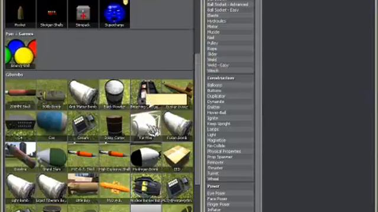The image size is (378, 212).
Task: Select the Fusion Bomb
Action: [x=177, y=125]
